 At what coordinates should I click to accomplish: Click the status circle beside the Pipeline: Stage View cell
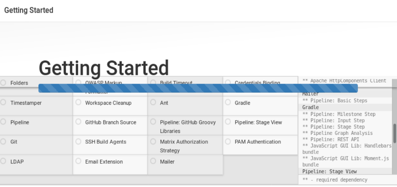228,122
